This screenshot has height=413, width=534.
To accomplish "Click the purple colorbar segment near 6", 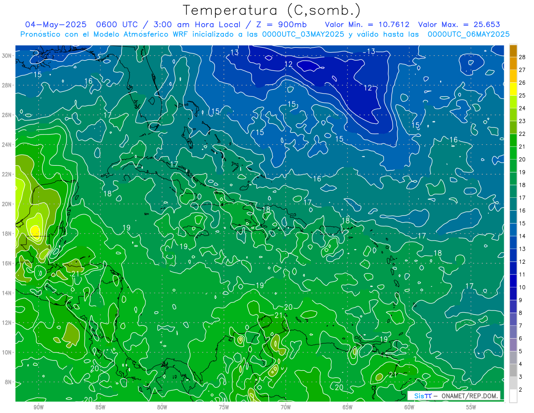I will pos(513,345).
